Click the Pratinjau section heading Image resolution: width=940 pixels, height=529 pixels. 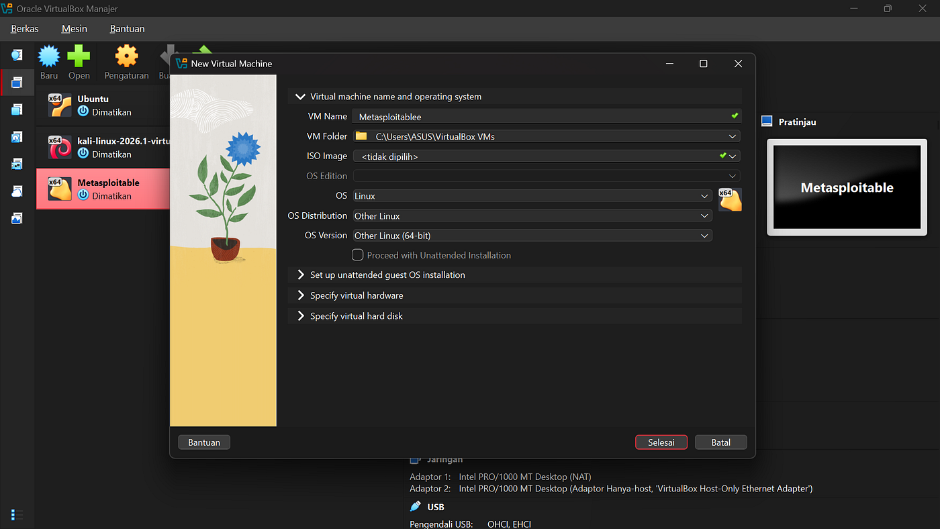click(798, 122)
